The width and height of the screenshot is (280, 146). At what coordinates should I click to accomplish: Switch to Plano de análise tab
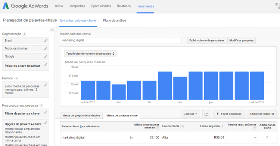tap(114, 21)
